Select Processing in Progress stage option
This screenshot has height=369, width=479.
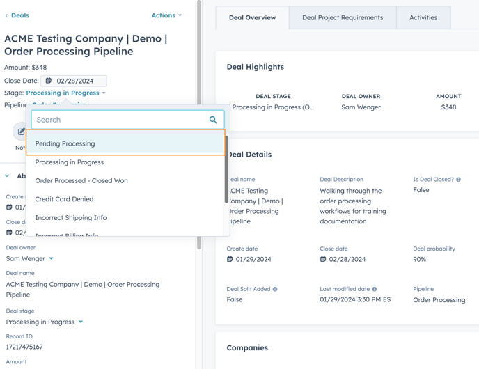click(125, 162)
